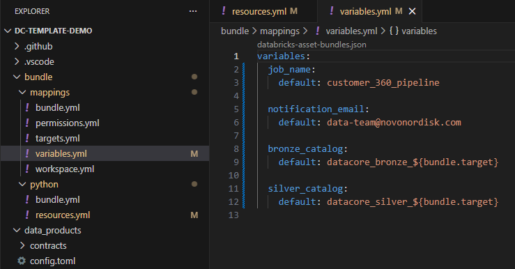Click the YAML icon beside targets.yml

point(27,138)
